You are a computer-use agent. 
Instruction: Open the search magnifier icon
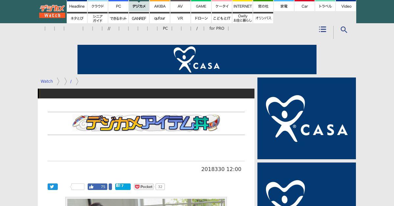(x=344, y=30)
